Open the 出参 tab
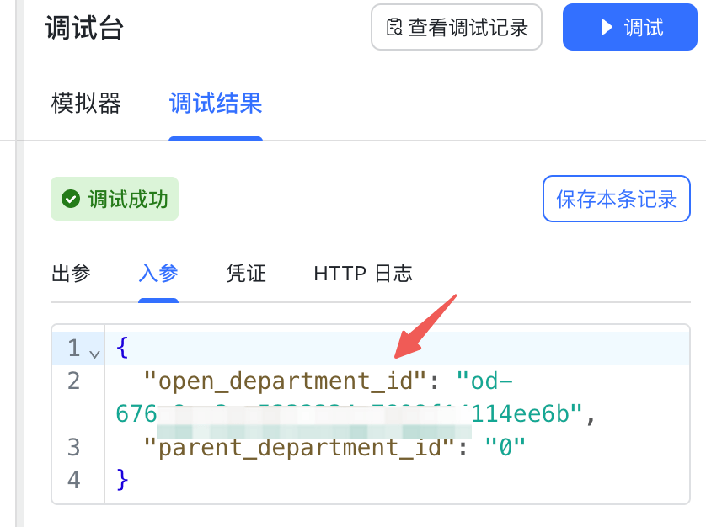Screen dimensions: 706x527 71,273
